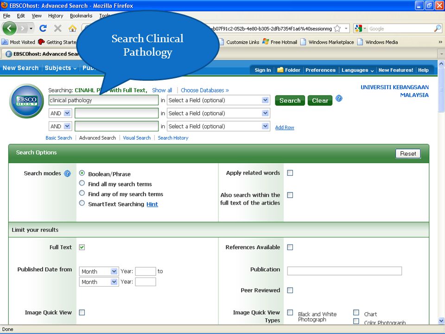Open Select a Field dropdown in third row
This screenshot has height=334, width=445.
(218, 126)
